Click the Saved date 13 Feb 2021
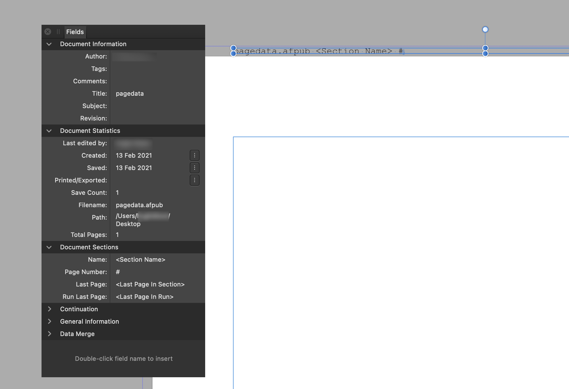Viewport: 569px width, 389px height. click(x=134, y=168)
